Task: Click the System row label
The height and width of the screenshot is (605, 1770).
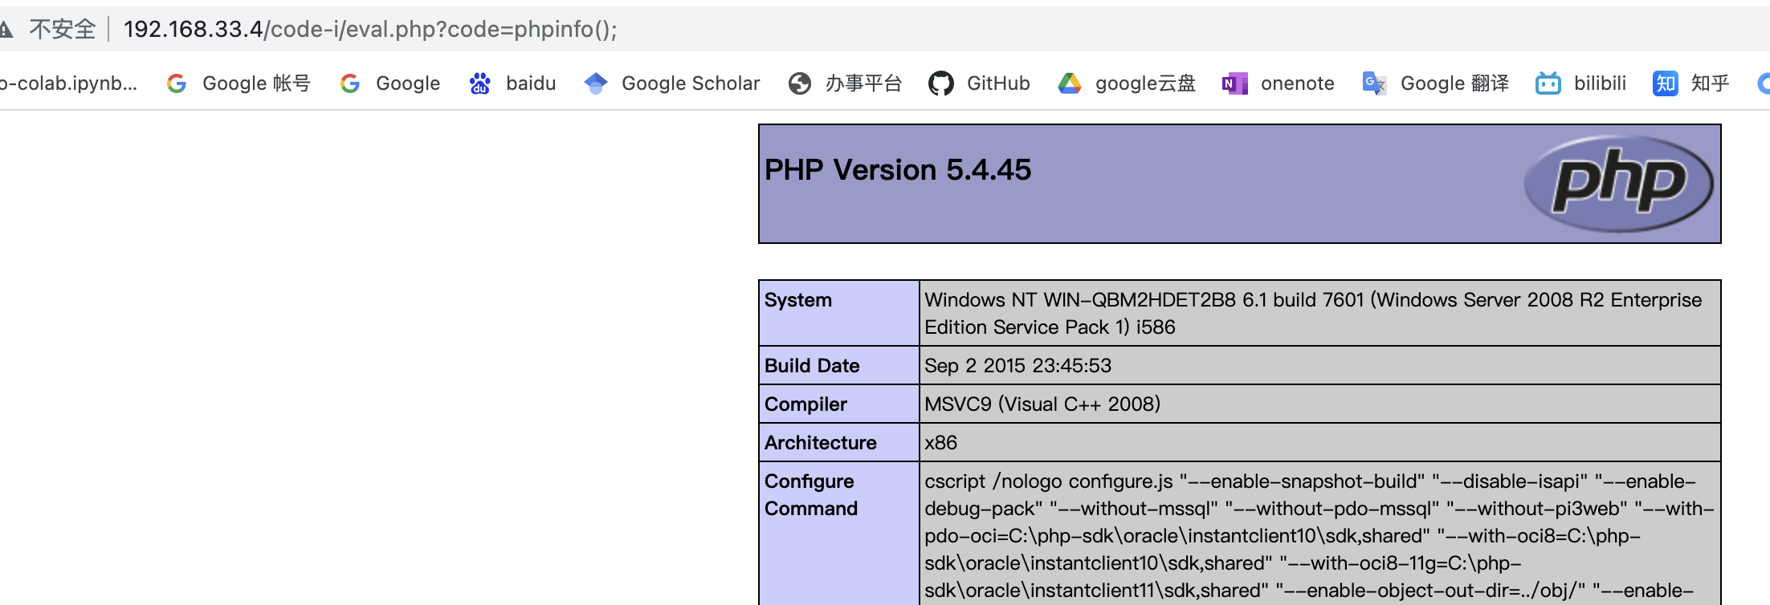Action: tap(798, 300)
